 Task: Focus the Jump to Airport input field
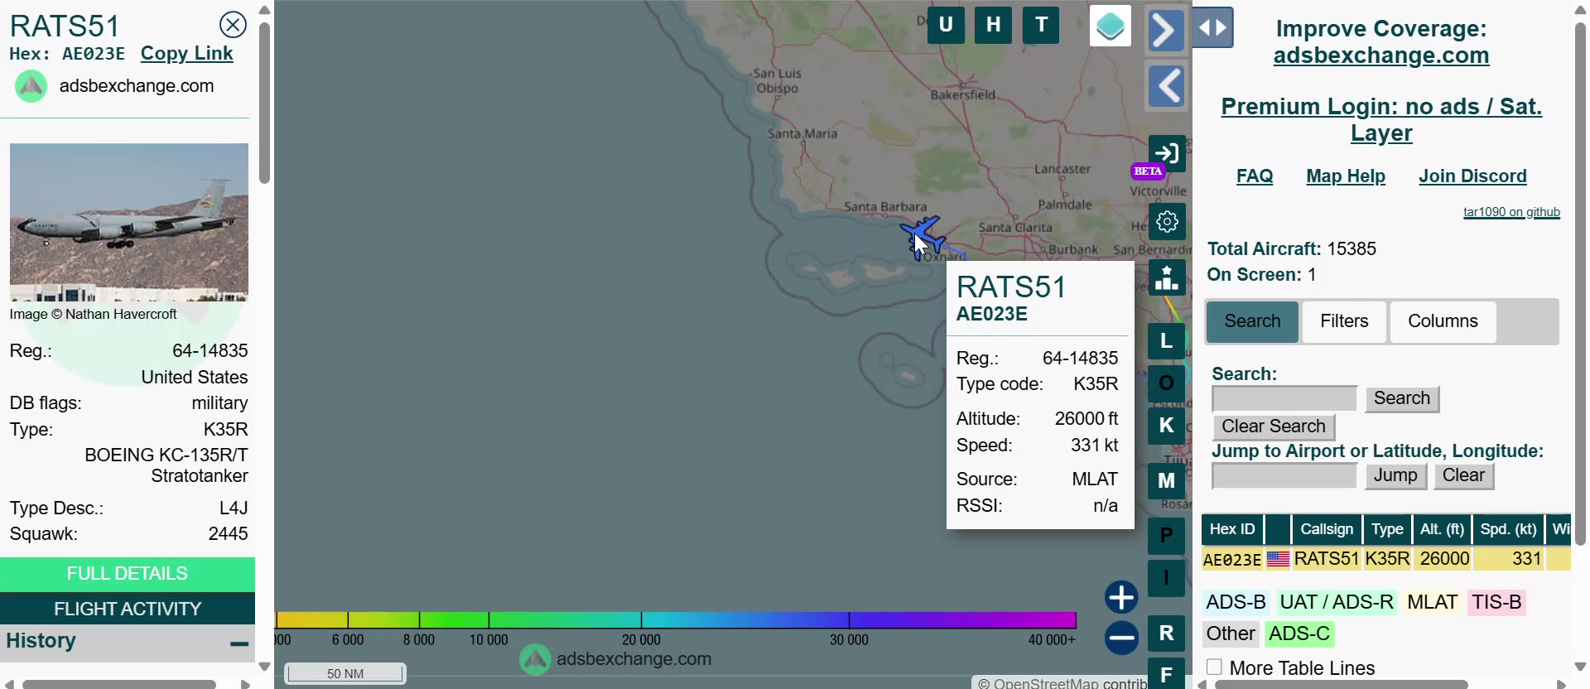pyautogui.click(x=1284, y=476)
